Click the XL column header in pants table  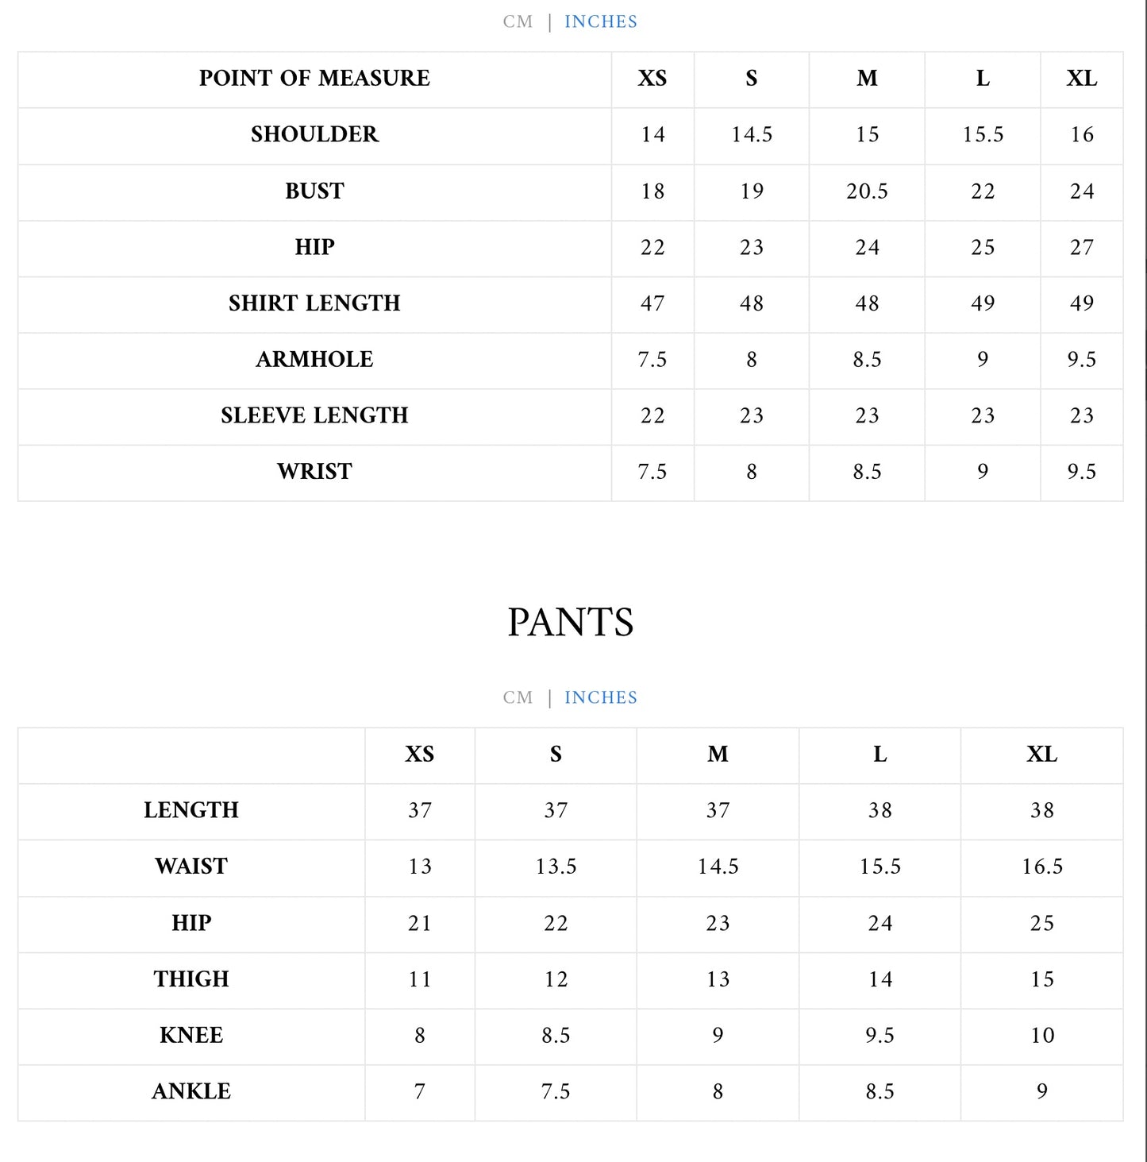pos(1041,754)
